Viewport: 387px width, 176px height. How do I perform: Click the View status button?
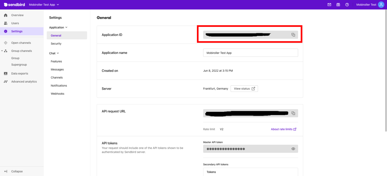pos(244,89)
